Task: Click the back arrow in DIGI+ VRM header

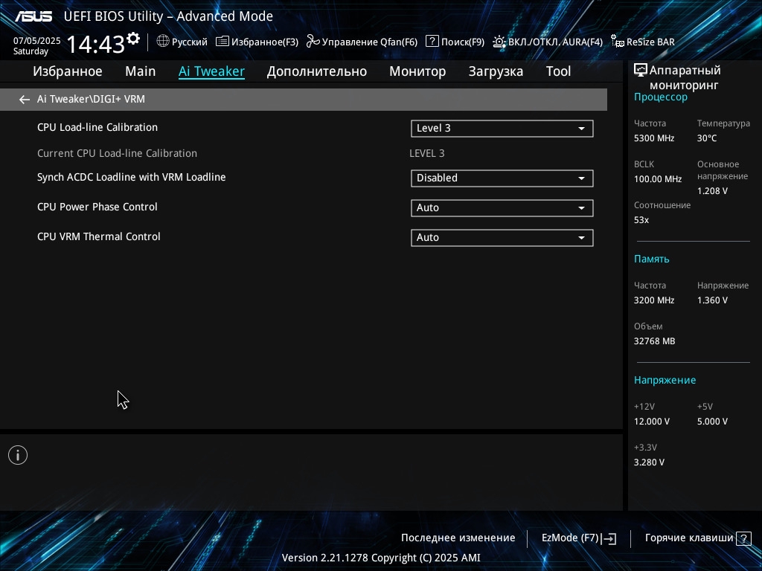Action: [x=25, y=100]
